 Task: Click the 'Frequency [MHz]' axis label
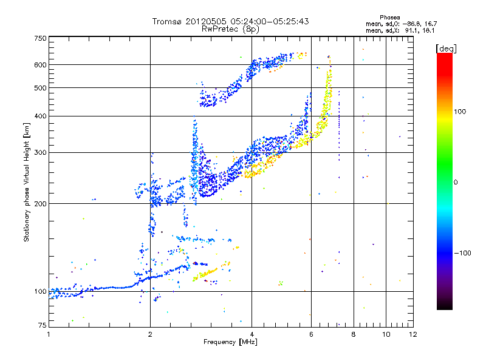tap(230, 342)
